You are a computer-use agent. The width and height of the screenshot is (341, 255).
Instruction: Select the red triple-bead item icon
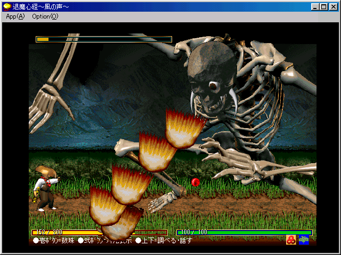point(291,240)
